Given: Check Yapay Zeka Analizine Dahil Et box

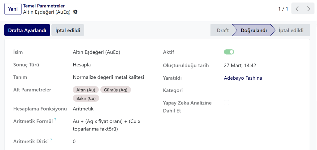Looking at the screenshot, I should click(226, 103).
